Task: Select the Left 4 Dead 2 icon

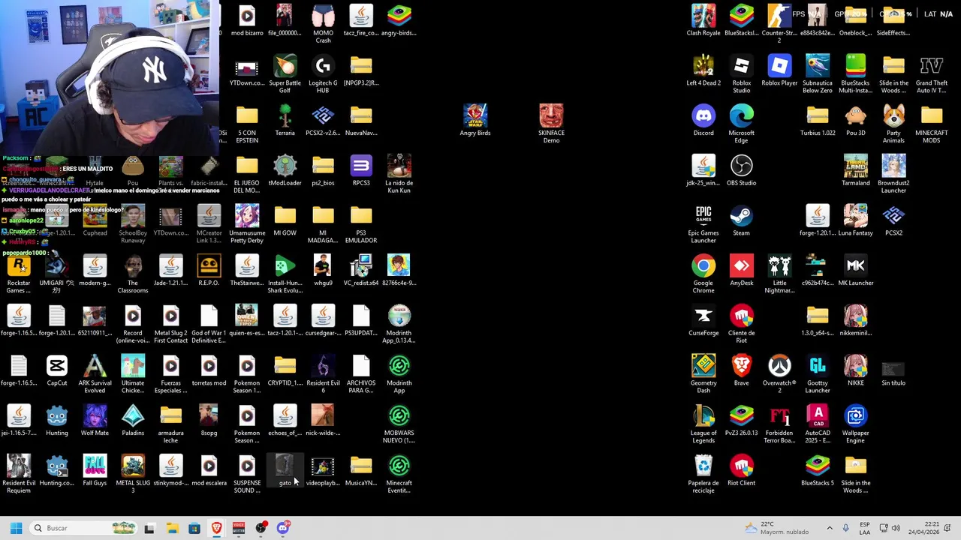Action: coord(703,70)
